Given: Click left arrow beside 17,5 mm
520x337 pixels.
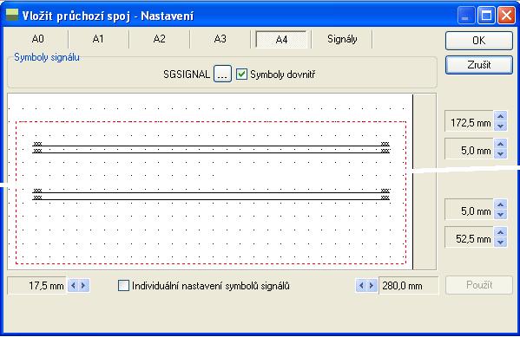Looking at the screenshot, I should 73,285.
